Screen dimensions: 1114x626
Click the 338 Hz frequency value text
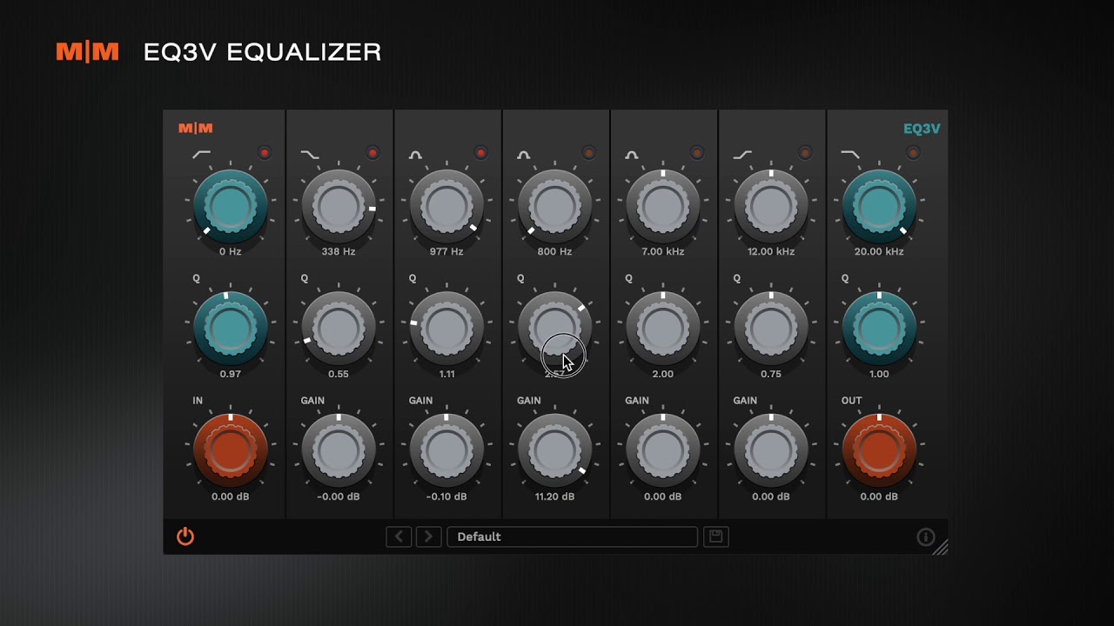339,251
